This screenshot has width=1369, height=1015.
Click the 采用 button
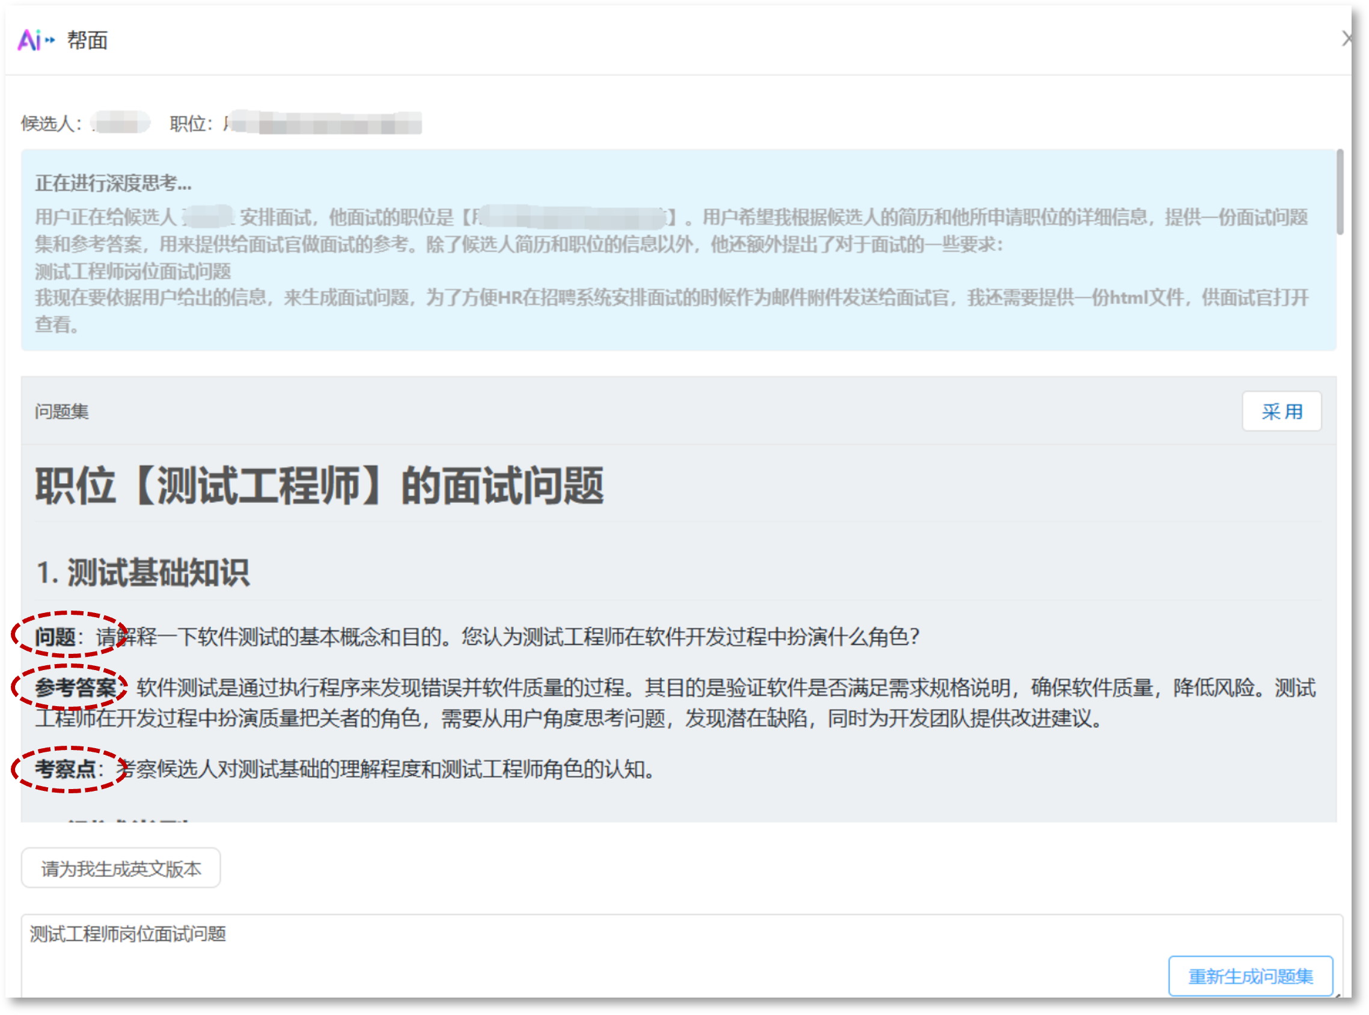pyautogui.click(x=1282, y=412)
